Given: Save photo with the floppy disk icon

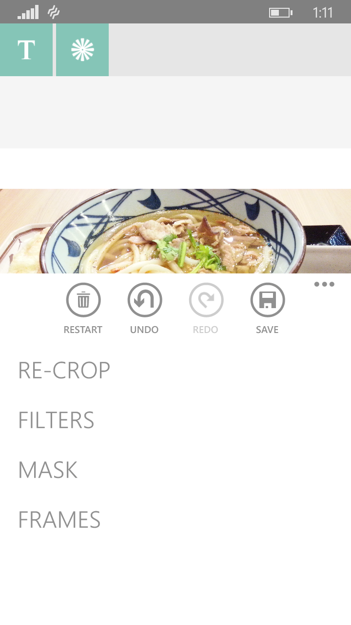Looking at the screenshot, I should click(268, 300).
